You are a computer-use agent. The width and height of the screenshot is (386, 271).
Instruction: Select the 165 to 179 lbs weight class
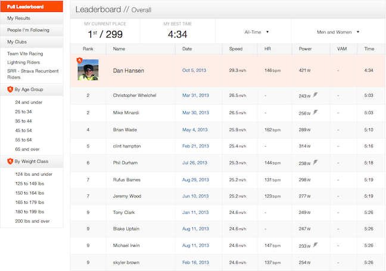tap(30, 202)
